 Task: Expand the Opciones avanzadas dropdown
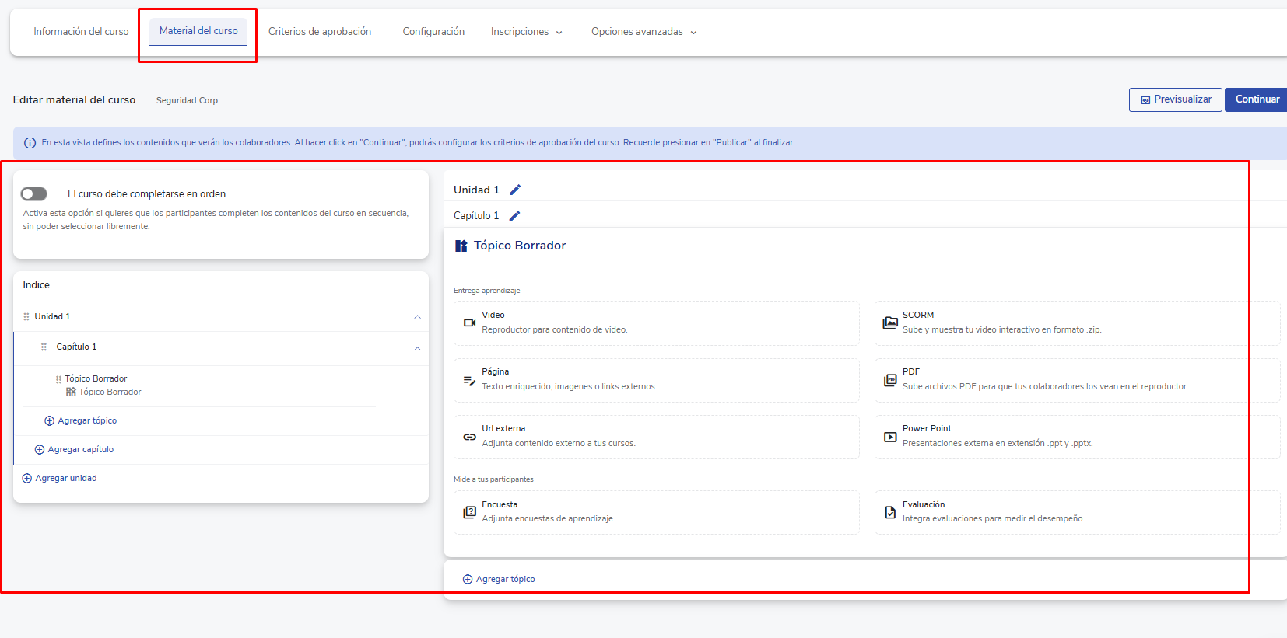pos(643,32)
